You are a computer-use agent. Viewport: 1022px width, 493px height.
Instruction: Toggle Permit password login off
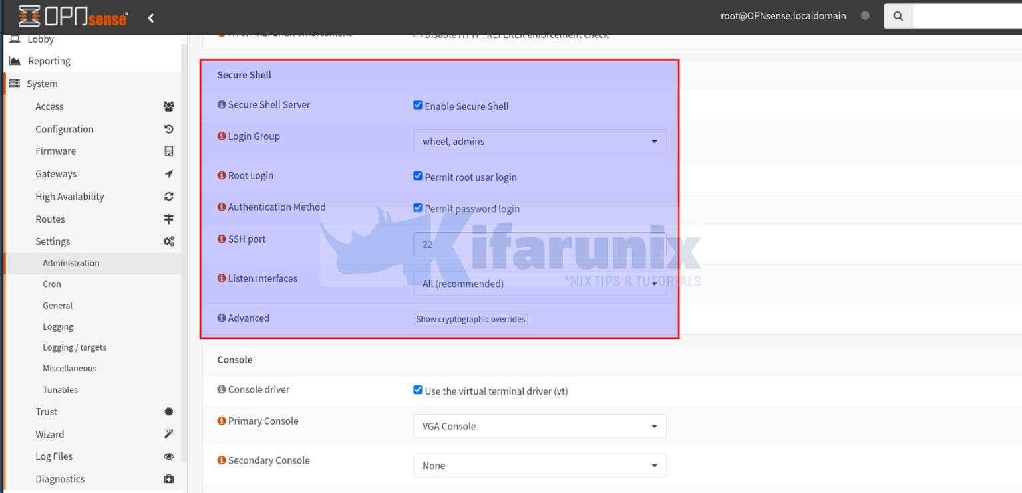pyautogui.click(x=417, y=207)
